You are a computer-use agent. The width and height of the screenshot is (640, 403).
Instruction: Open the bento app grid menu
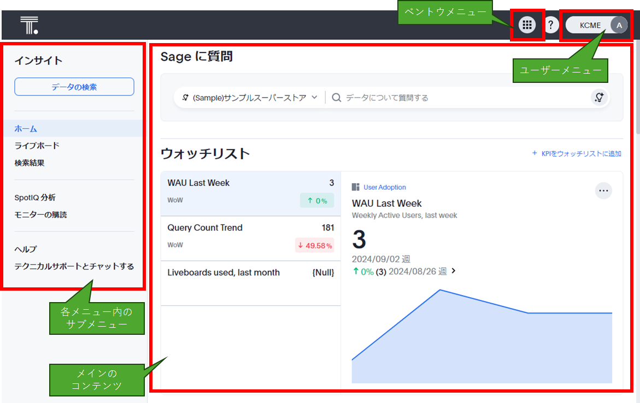pyautogui.click(x=527, y=25)
